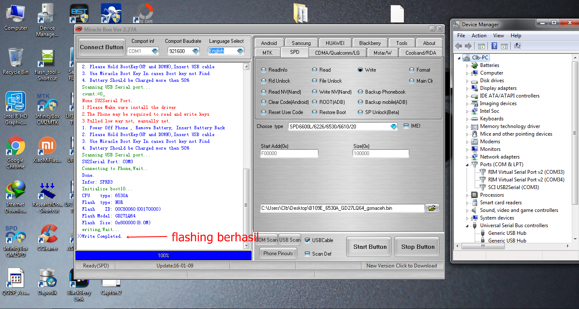Open the QGDP_Ass desktop icon
Image resolution: width=579 pixels, height=309 pixels.
click(16, 282)
